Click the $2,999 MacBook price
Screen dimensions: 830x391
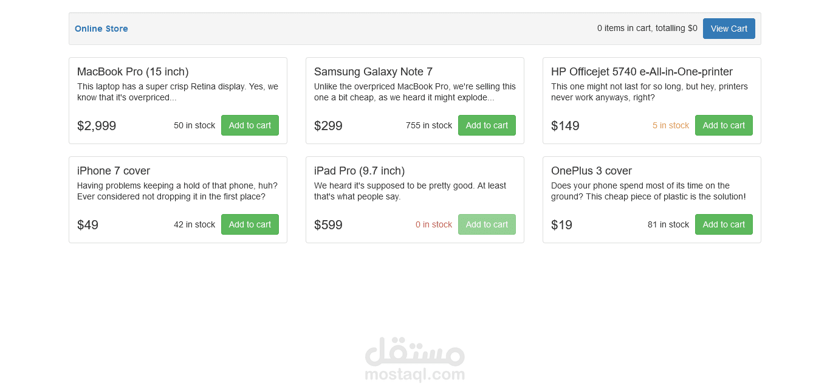coord(97,126)
